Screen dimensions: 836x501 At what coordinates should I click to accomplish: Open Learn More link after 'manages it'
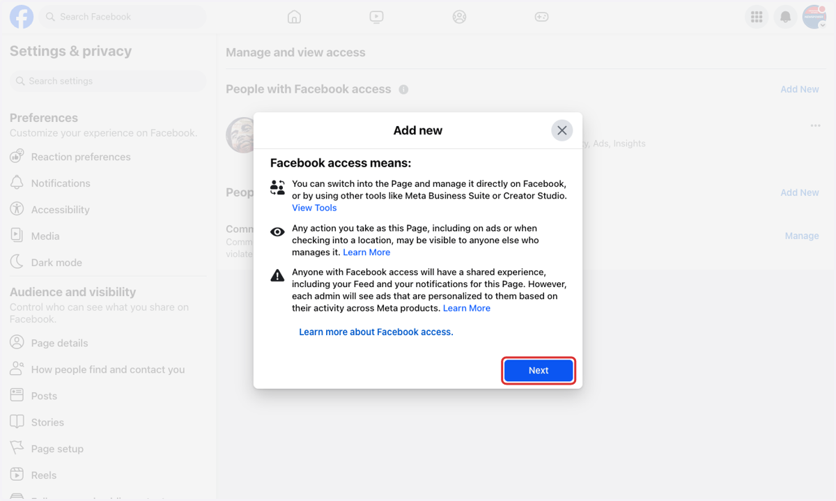(366, 252)
